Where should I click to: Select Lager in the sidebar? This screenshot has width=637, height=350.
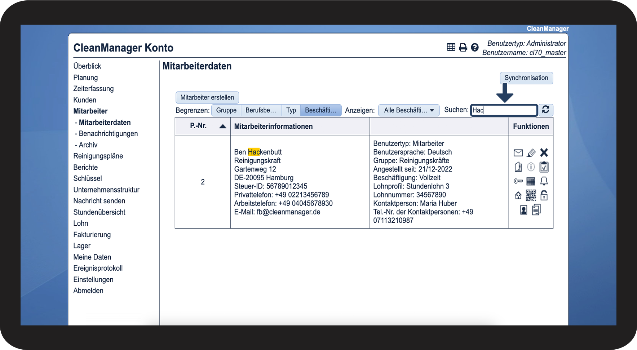tap(82, 246)
